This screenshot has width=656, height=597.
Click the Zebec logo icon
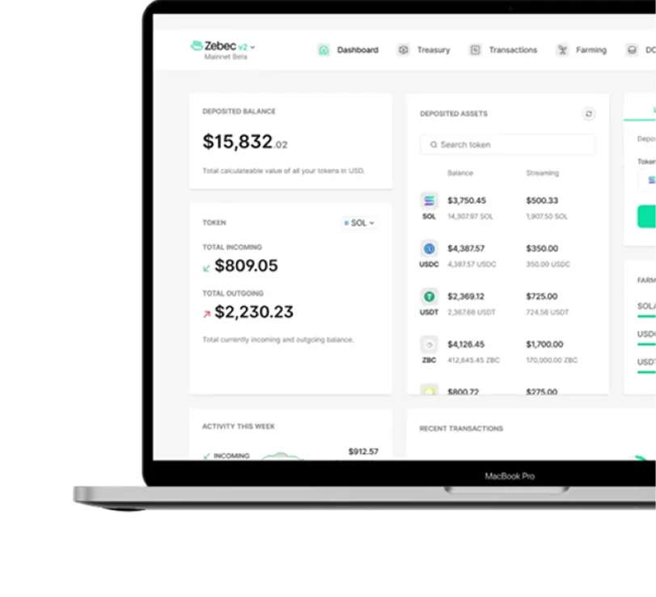(x=197, y=46)
